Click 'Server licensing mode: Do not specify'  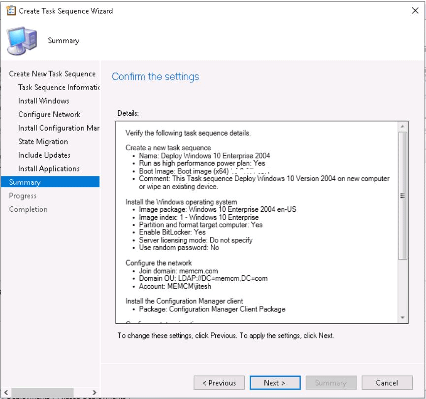[196, 240]
